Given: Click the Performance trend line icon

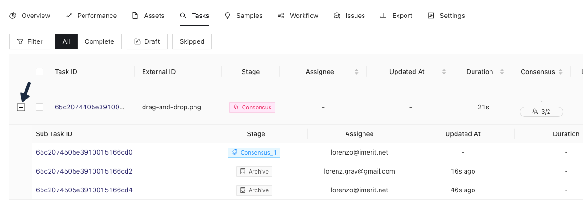Looking at the screenshot, I should 68,16.
